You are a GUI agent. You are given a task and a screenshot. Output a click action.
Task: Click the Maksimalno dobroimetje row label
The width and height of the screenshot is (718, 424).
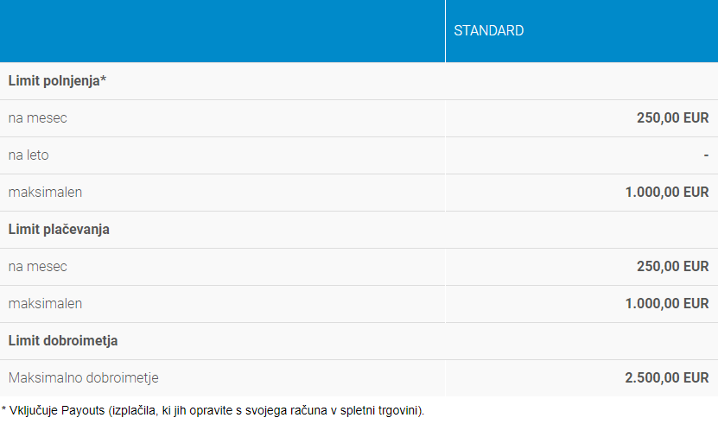point(84,378)
